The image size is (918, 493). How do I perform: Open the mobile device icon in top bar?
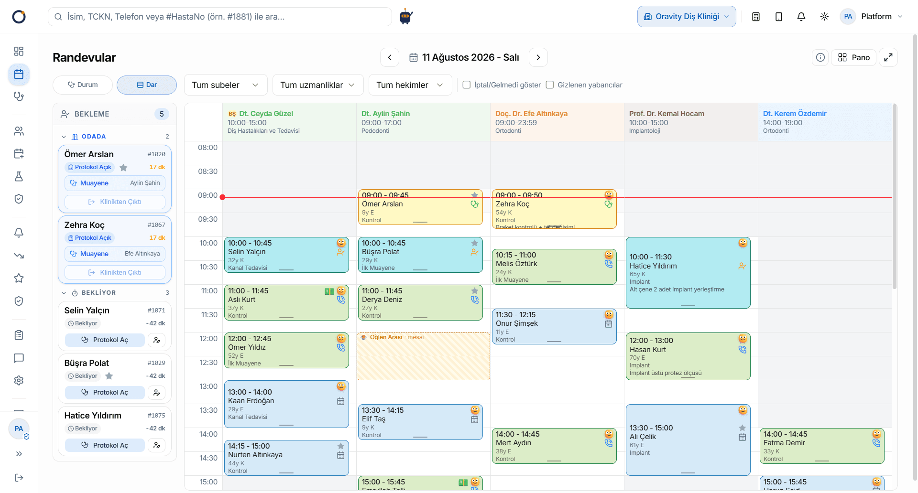coord(779,17)
